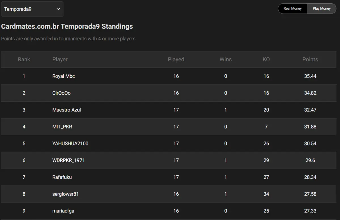This screenshot has height=220, width=340.
Task: Select player Rafafuku
Action: [62, 177]
